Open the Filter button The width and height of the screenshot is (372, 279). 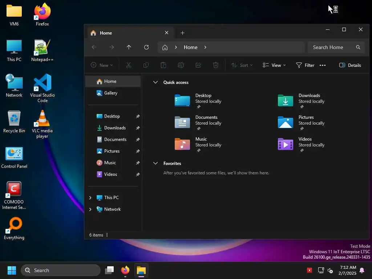[x=305, y=65]
